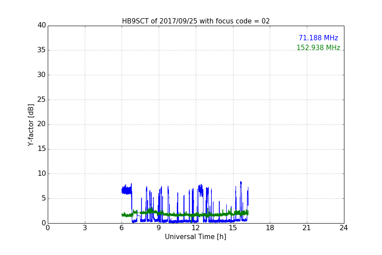
Task: Click the y-axis tick label 30
Action: coord(42,75)
